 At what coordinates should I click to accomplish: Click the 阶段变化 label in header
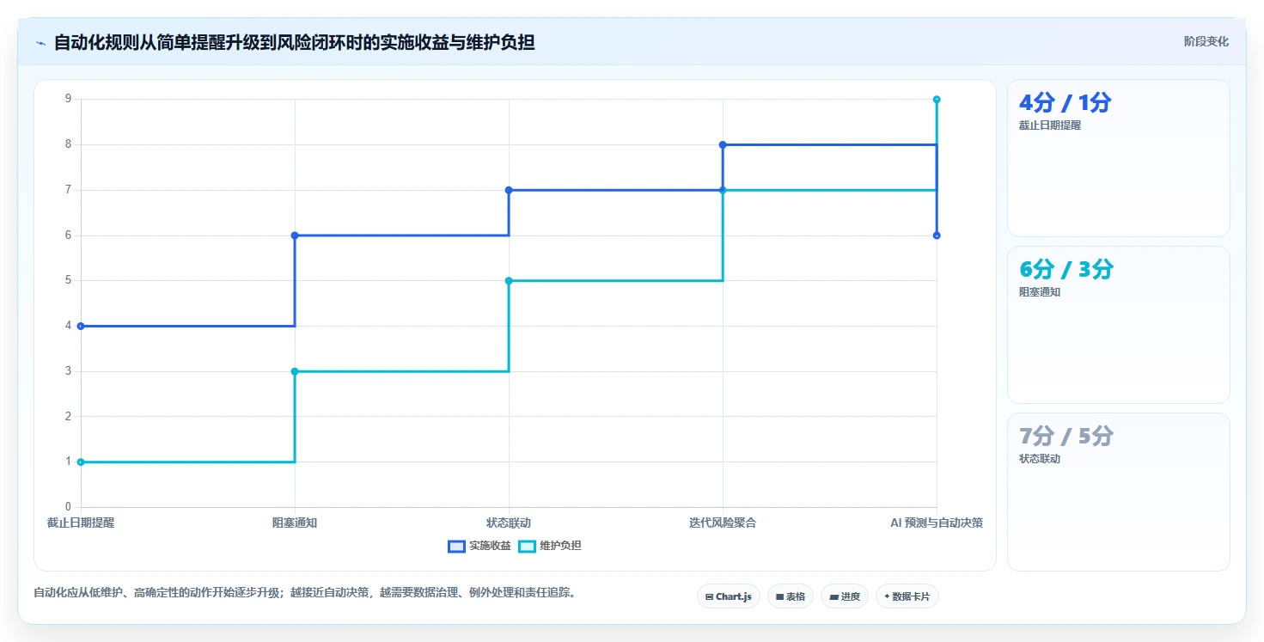(x=1206, y=42)
